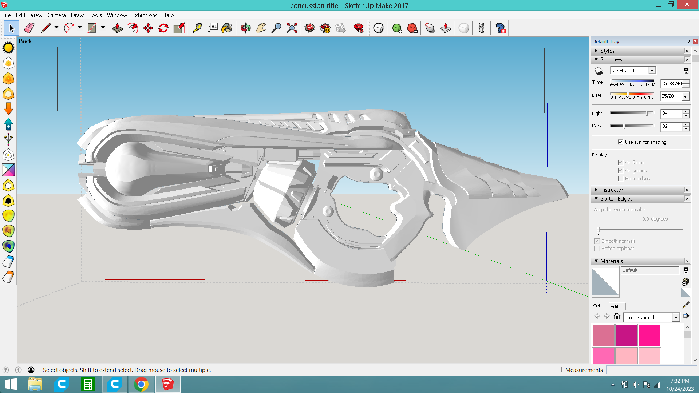The image size is (699, 393).
Task: Select the Tape Measure tool
Action: point(197,28)
